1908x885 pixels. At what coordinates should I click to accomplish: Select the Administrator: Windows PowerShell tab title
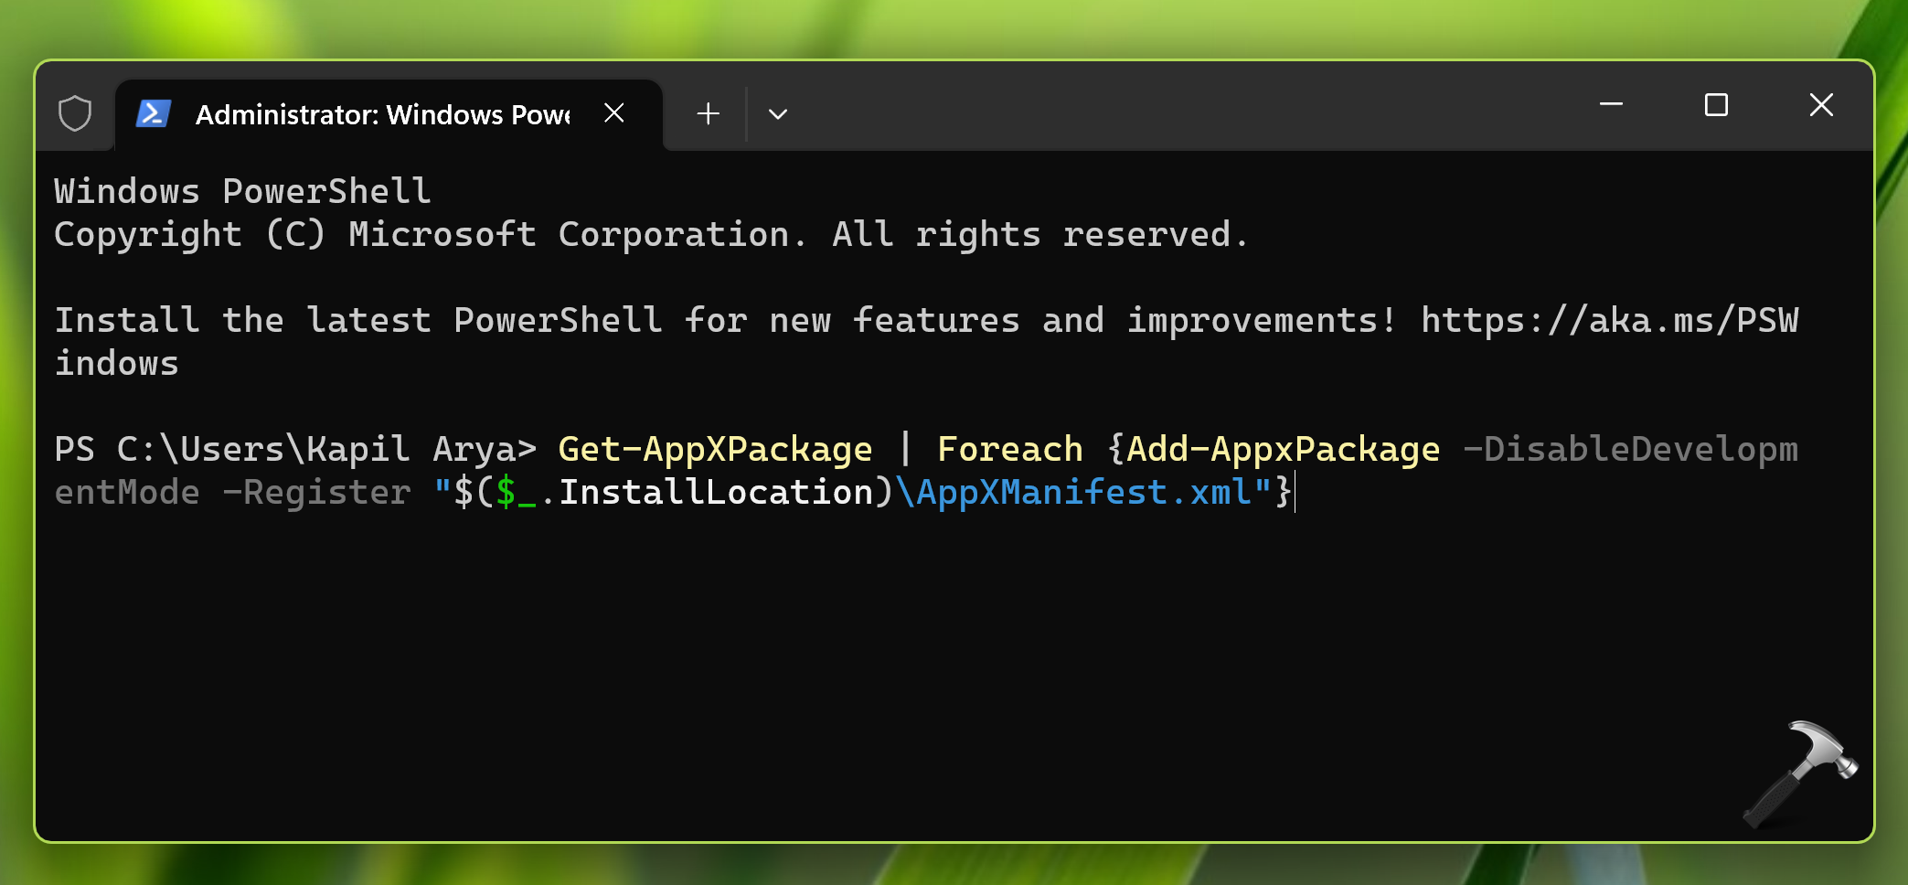pos(382,114)
